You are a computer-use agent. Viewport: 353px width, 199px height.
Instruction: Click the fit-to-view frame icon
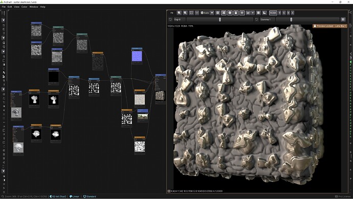[191, 13]
